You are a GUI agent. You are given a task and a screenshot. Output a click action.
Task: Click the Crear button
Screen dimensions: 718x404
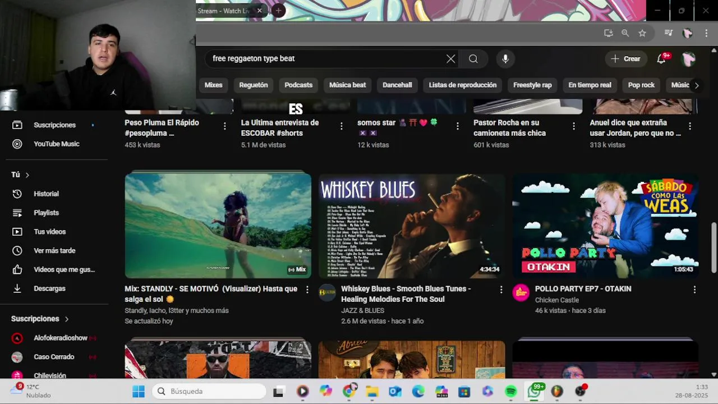(625, 59)
